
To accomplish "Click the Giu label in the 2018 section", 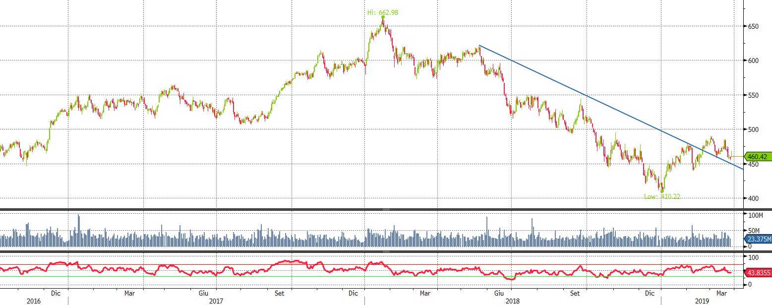I will coord(499,293).
